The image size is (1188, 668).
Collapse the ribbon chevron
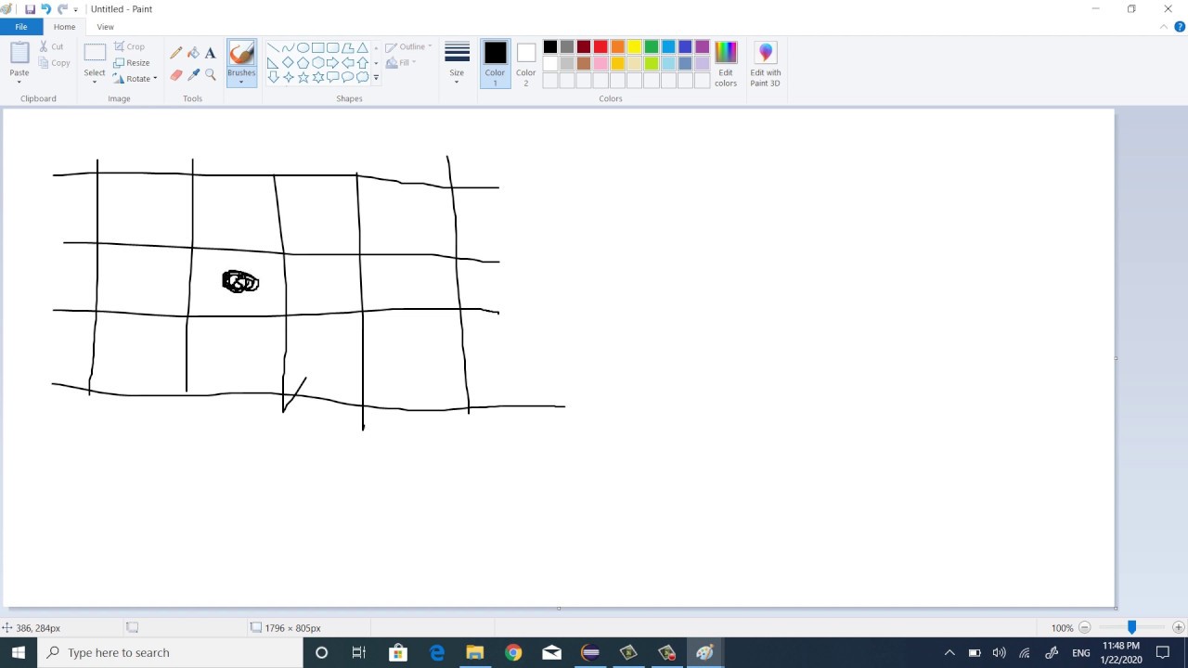point(1164,27)
